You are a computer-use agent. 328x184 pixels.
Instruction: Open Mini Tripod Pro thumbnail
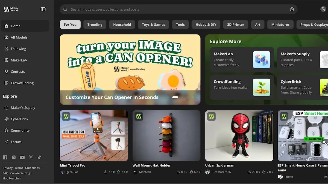pyautogui.click(x=94, y=135)
